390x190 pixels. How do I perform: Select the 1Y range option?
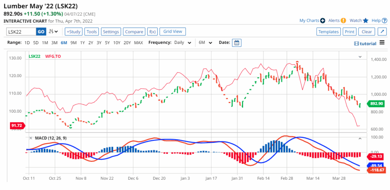[x=82, y=43]
